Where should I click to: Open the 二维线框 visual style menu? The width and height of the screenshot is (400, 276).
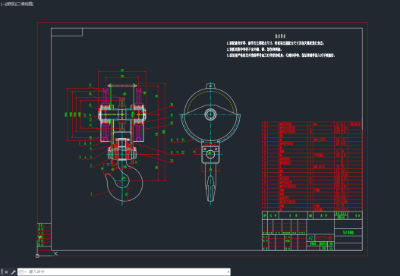coord(24,4)
